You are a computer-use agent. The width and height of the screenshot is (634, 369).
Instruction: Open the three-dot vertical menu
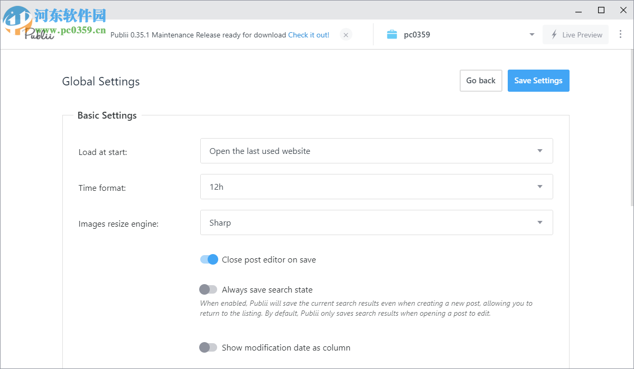click(620, 34)
